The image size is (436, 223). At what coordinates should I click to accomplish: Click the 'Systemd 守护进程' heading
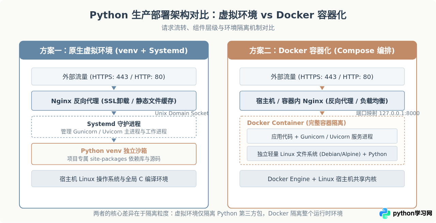(x=114, y=124)
